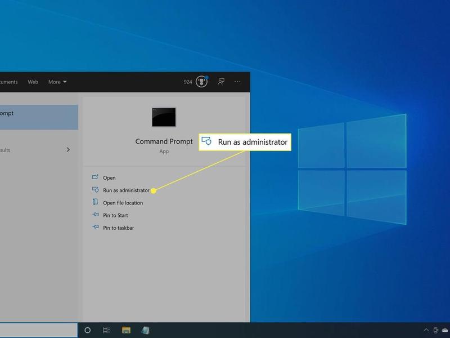Click the 924 rewards points count
The image size is (450, 338).
(188, 82)
